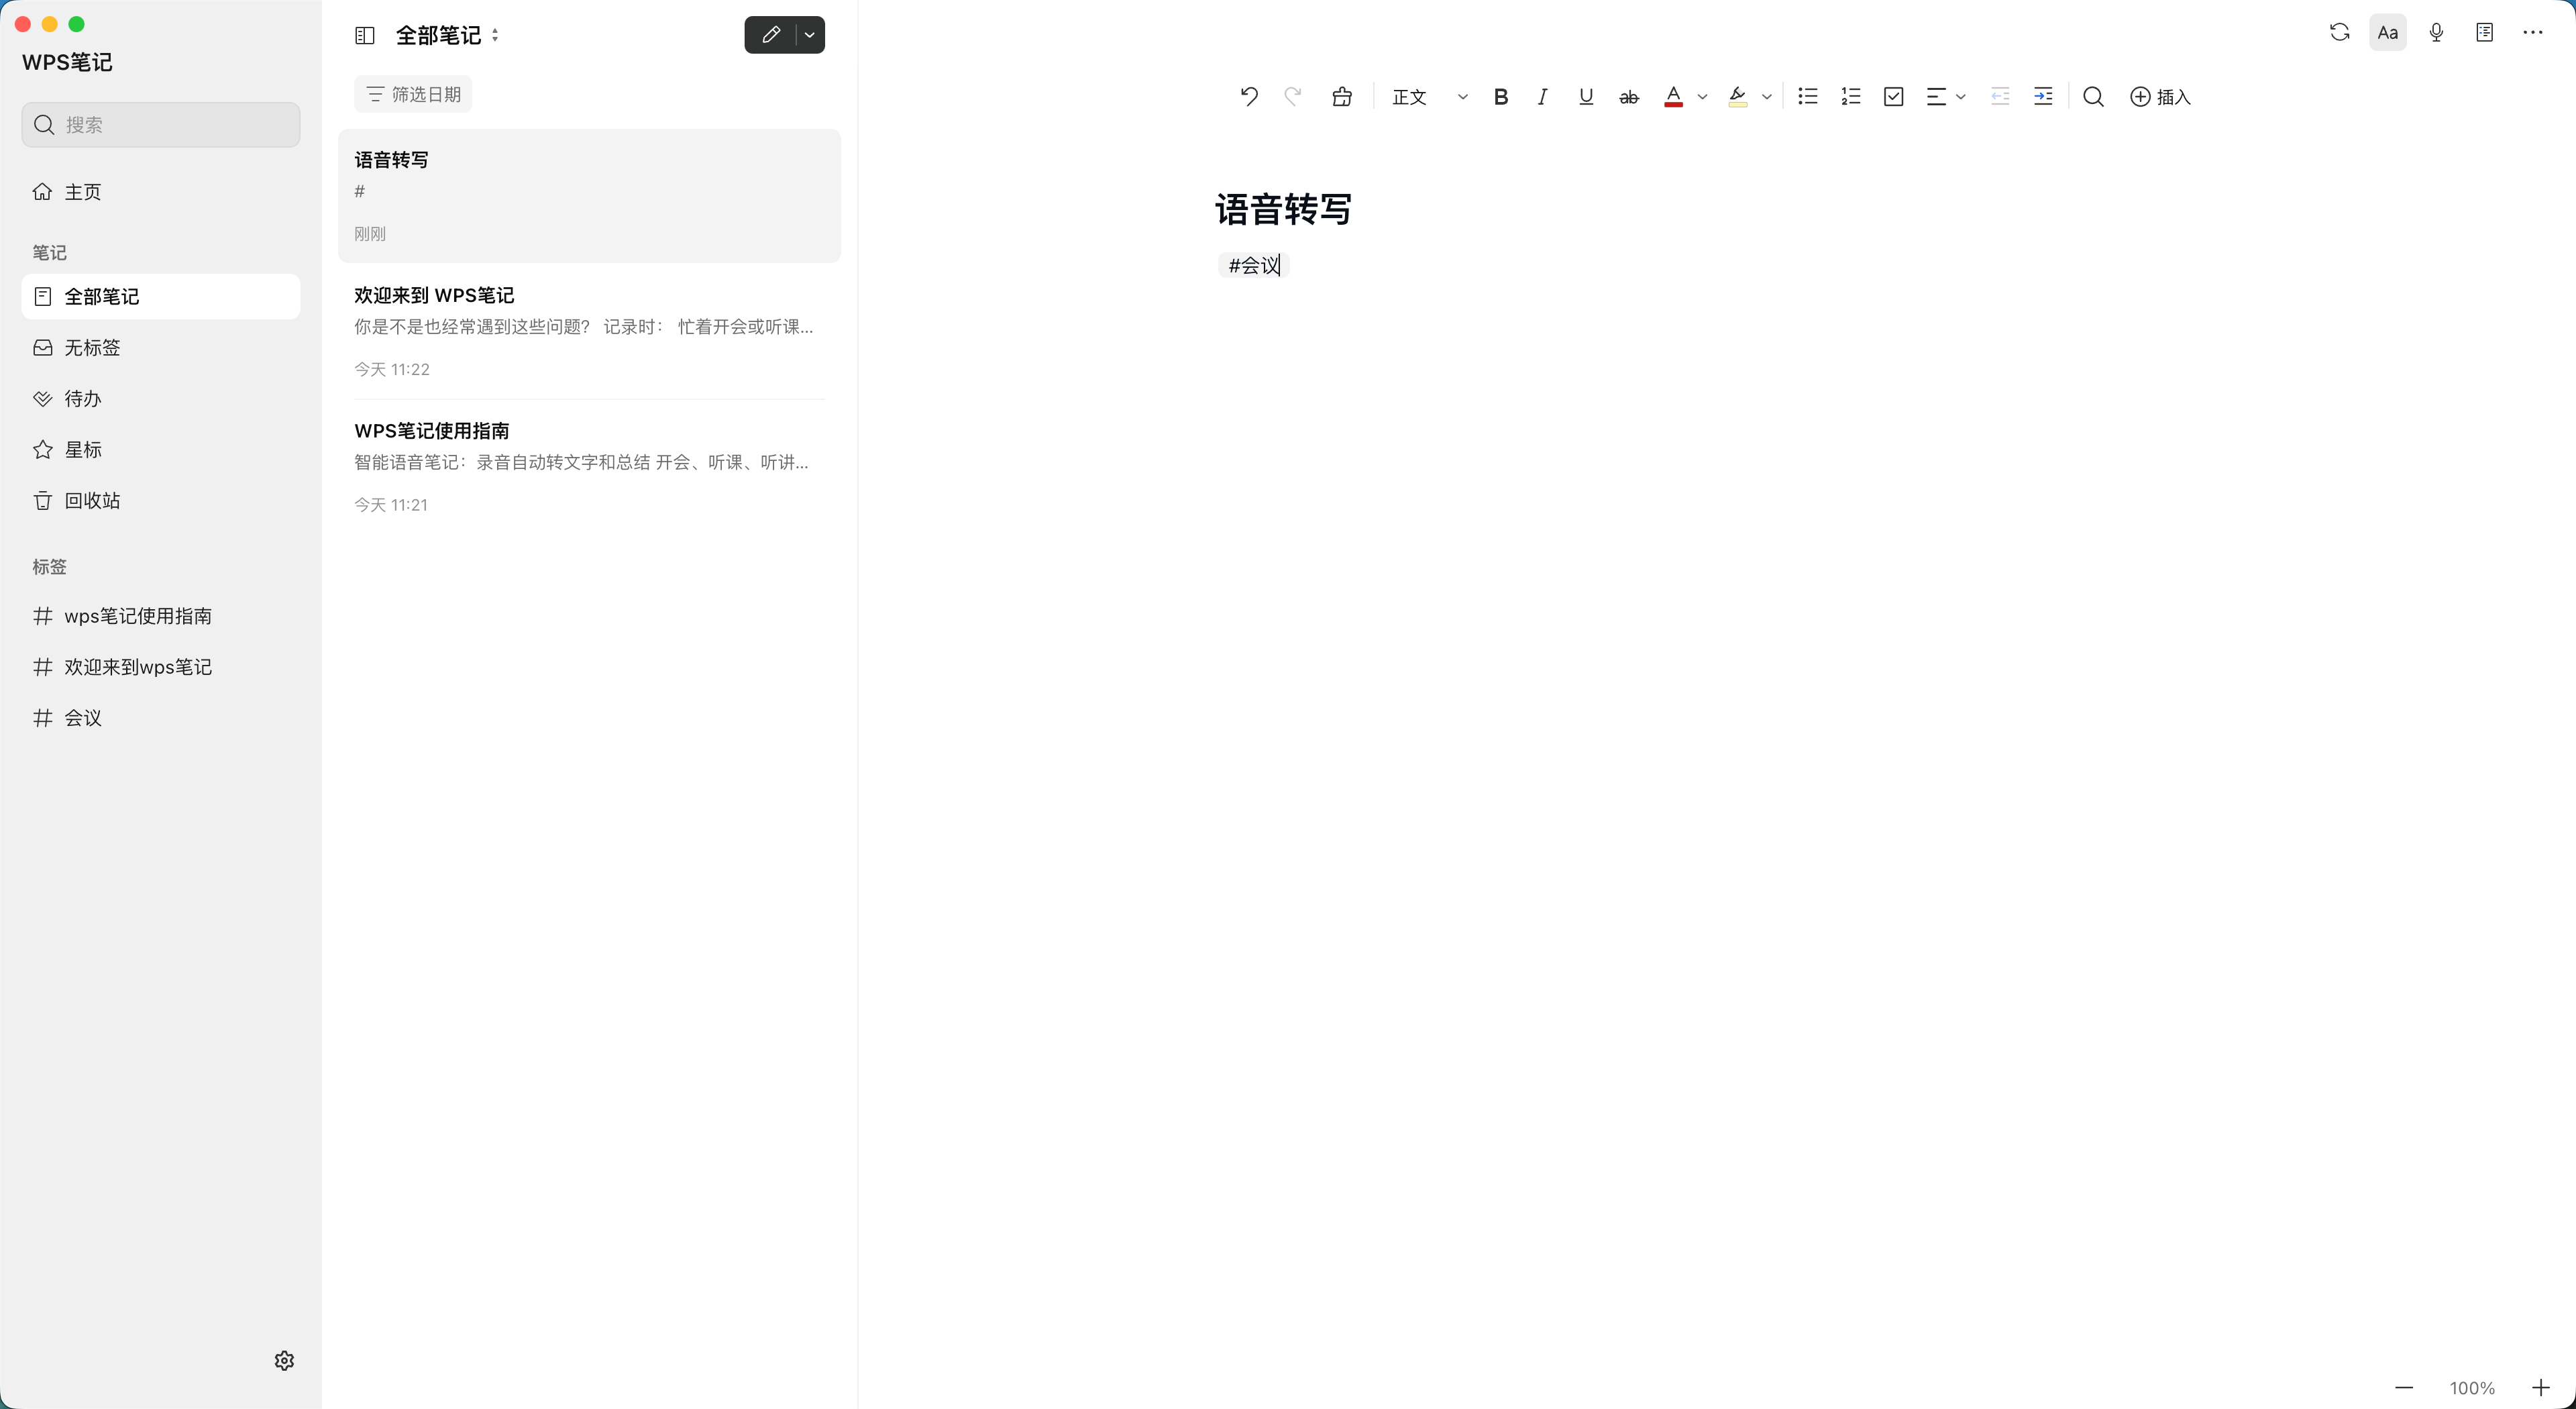
Task: Open insert menu via 插入 button
Action: click(2160, 96)
